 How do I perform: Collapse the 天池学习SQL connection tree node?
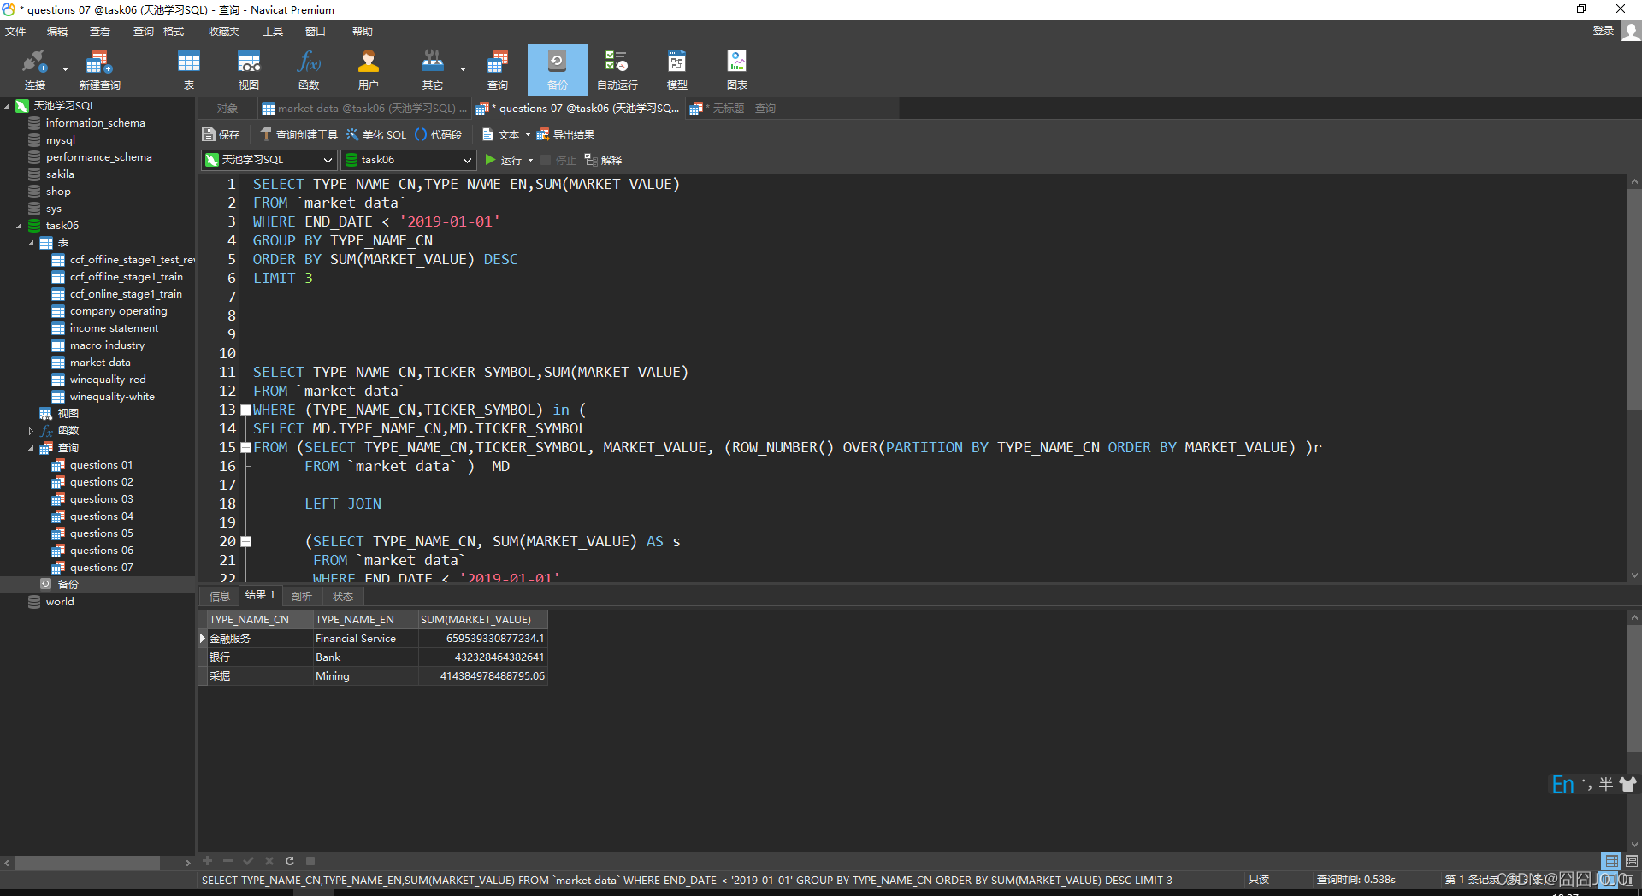(7, 106)
